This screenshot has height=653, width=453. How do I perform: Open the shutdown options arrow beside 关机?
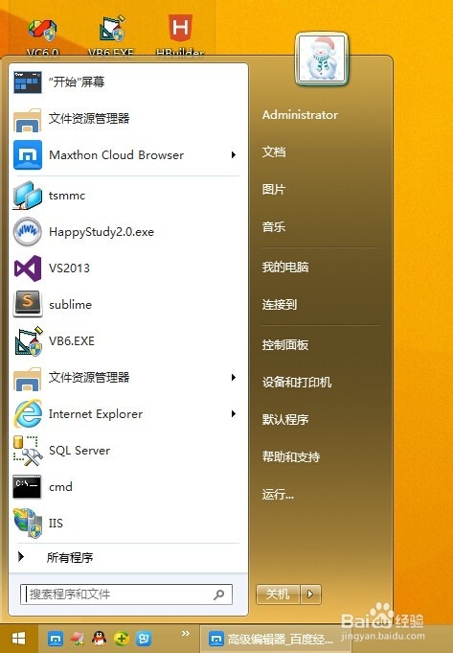[310, 594]
